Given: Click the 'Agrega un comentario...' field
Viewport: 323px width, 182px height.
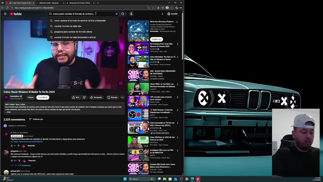Looking at the screenshot, I should tap(66, 126).
